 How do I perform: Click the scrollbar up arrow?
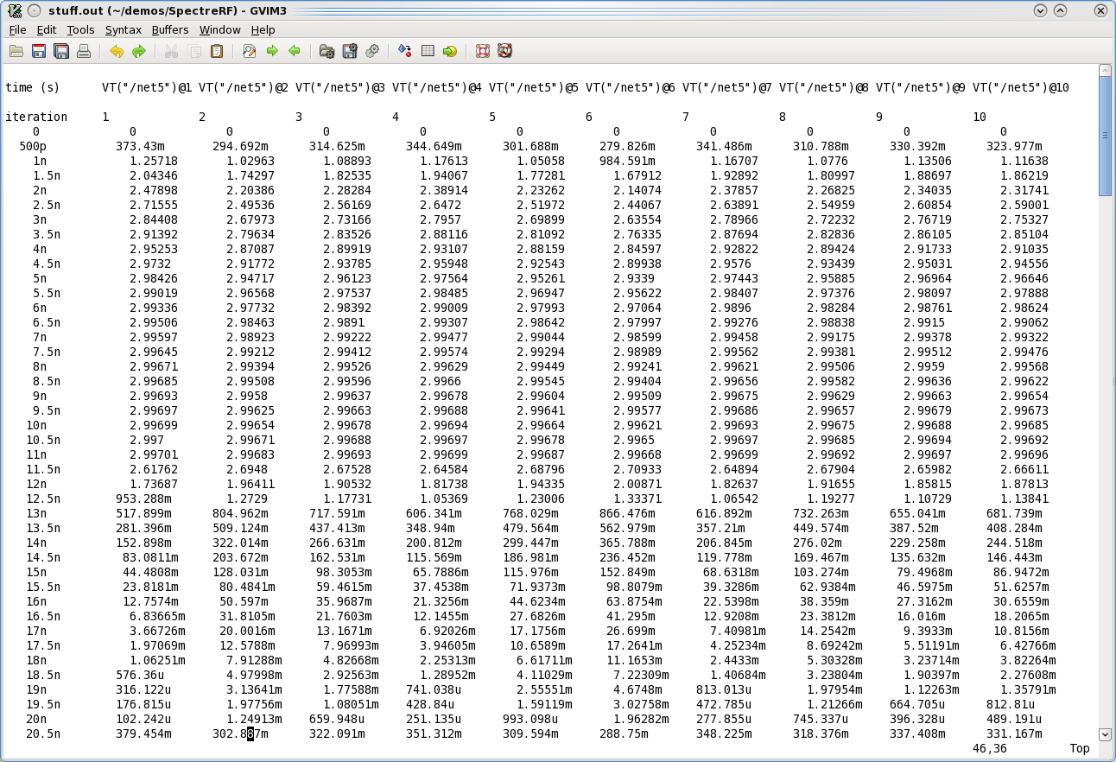[1105, 72]
